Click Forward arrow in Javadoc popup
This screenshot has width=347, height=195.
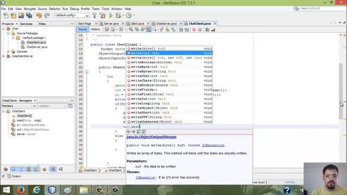pos(133,132)
